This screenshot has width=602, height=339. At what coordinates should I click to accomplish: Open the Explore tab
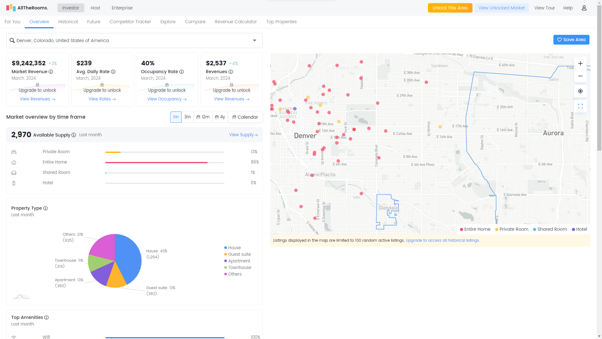pyautogui.click(x=168, y=22)
